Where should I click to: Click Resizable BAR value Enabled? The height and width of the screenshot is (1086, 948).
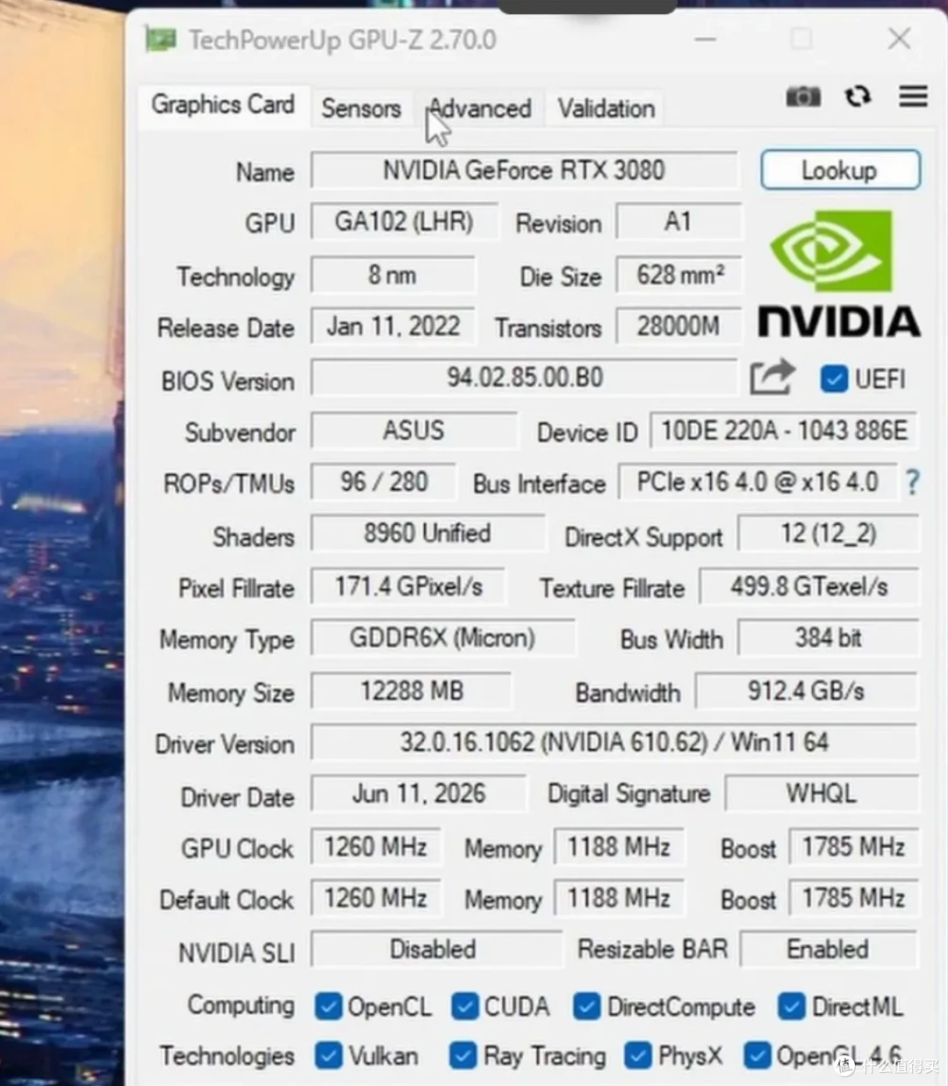pyautogui.click(x=829, y=949)
